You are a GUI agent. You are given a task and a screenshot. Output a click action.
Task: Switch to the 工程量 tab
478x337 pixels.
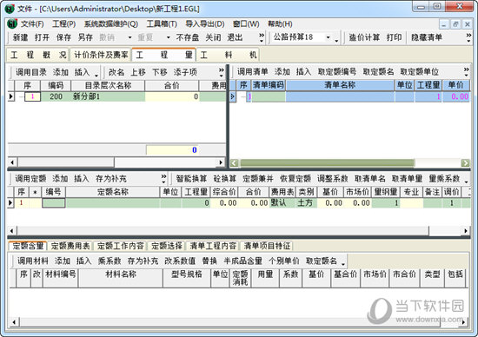pyautogui.click(x=163, y=55)
